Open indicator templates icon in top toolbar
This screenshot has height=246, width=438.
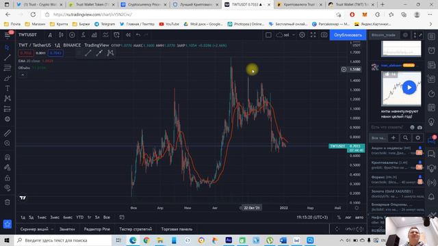coord(105,35)
